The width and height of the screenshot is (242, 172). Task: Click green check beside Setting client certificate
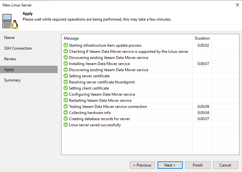[x=66, y=88]
